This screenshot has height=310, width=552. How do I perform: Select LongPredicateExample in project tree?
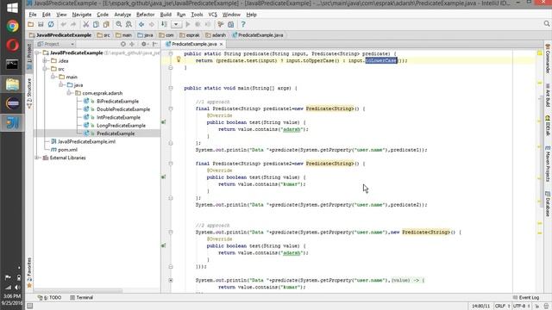pos(121,126)
